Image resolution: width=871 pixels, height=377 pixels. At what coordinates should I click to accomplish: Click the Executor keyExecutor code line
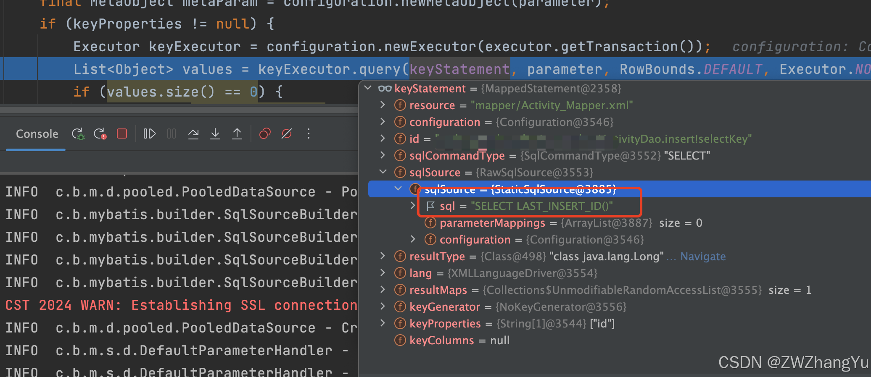pos(392,46)
